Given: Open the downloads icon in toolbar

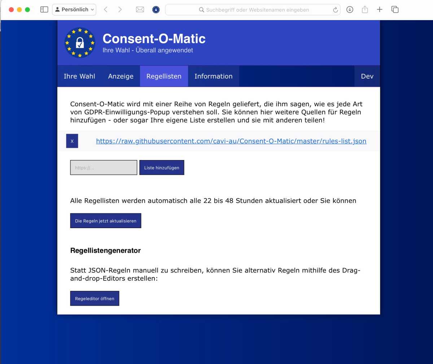Looking at the screenshot, I should click(350, 10).
